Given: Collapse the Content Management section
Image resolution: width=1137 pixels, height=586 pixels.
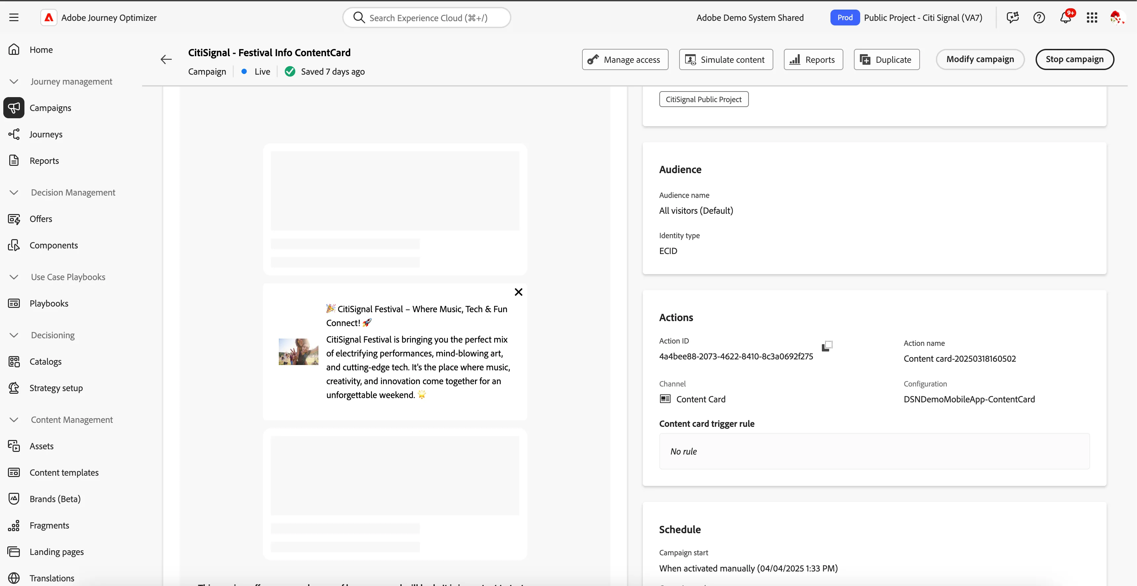Looking at the screenshot, I should 14,420.
